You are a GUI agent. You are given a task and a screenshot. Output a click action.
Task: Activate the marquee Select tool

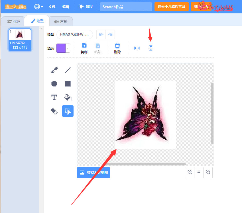68,111
